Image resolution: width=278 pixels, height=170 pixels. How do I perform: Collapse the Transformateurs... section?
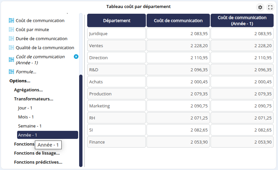click(34, 99)
